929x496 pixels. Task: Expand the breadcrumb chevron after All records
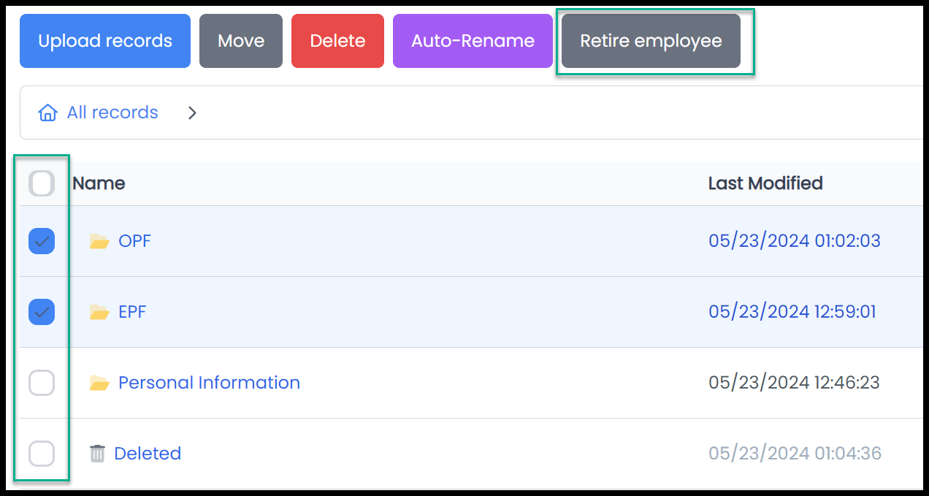tap(192, 112)
